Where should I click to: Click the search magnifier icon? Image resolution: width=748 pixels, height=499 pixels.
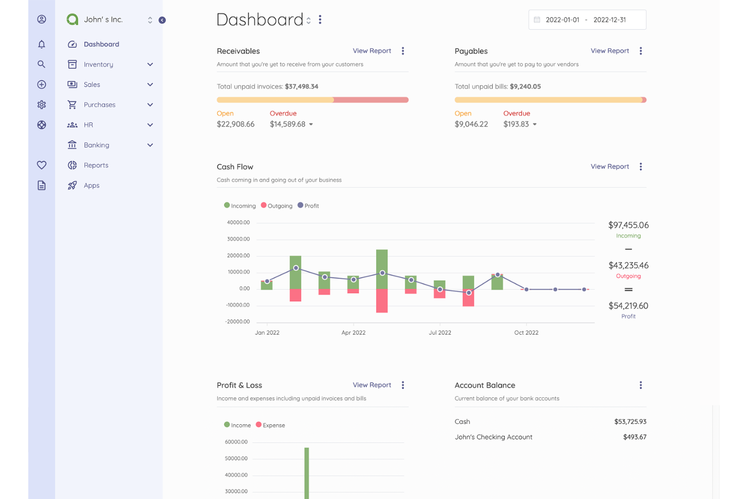41,64
